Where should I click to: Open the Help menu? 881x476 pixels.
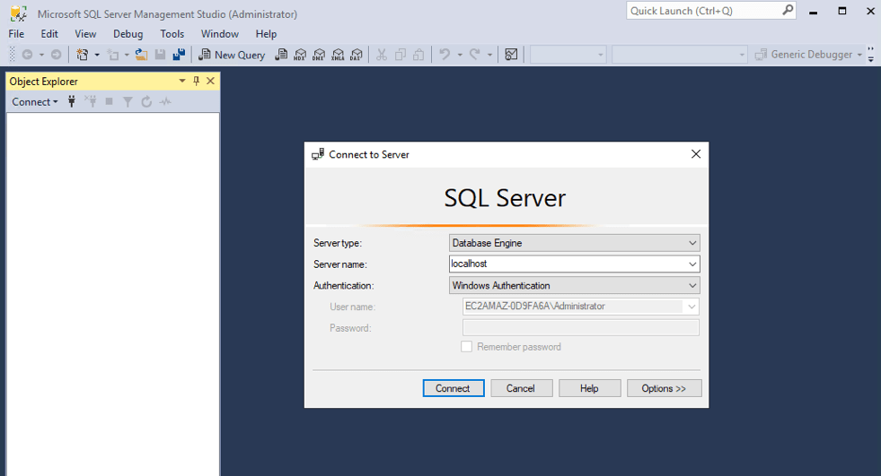point(266,34)
